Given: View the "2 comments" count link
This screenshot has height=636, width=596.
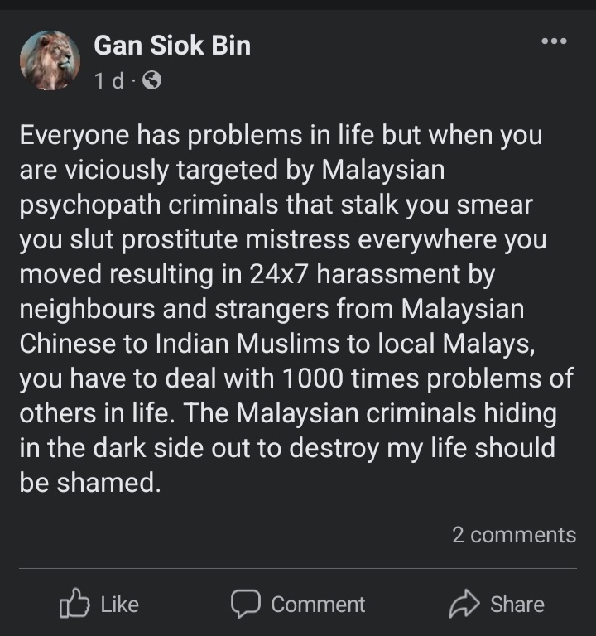Looking at the screenshot, I should click(x=514, y=535).
